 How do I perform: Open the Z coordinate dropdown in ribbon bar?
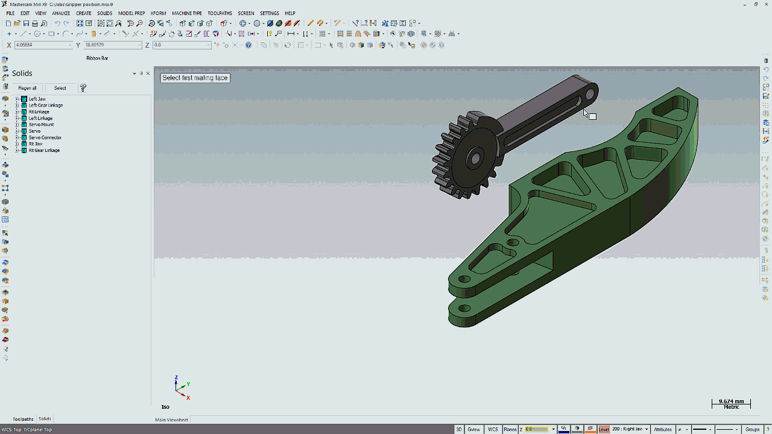[209, 45]
